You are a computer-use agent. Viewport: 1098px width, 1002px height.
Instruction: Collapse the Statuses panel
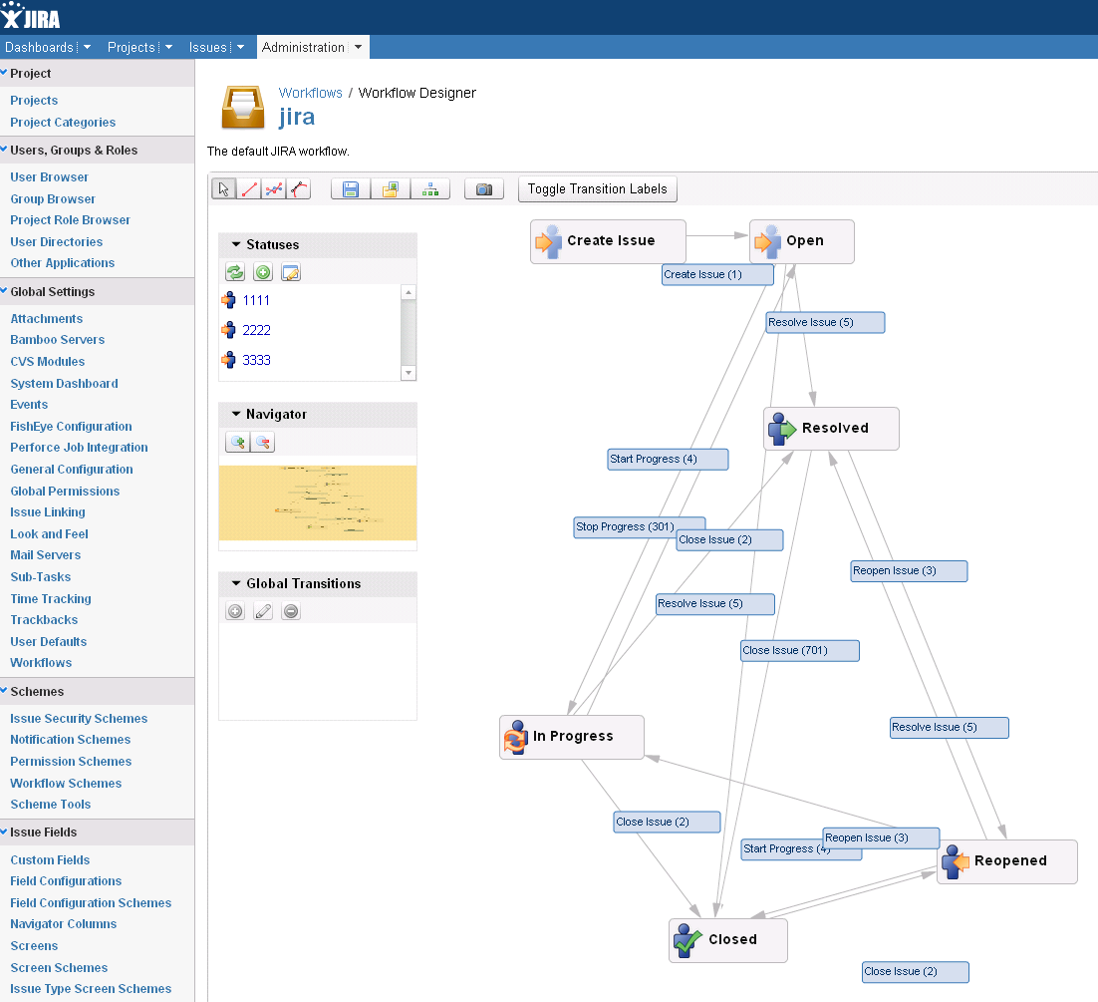(x=236, y=244)
